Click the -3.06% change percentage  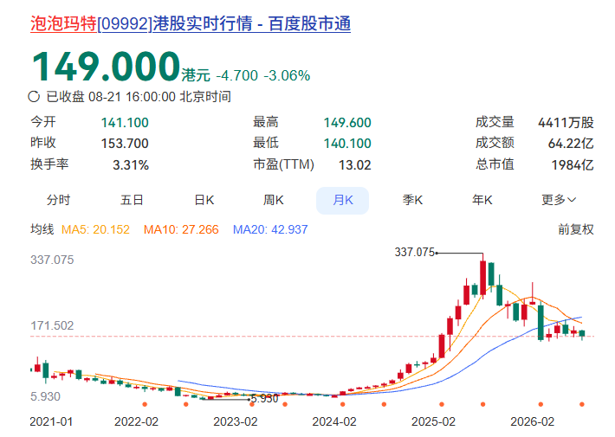click(287, 75)
